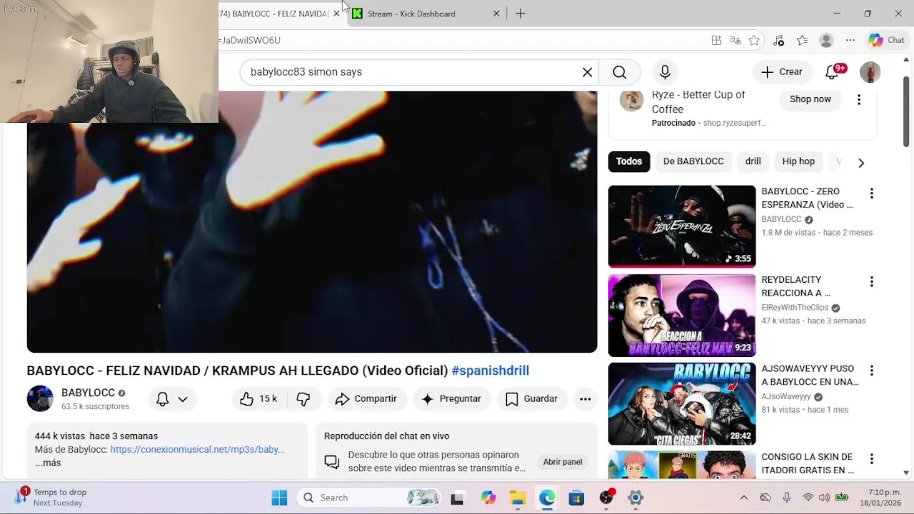Open a new browser tab
The width and height of the screenshot is (914, 514).
click(521, 14)
